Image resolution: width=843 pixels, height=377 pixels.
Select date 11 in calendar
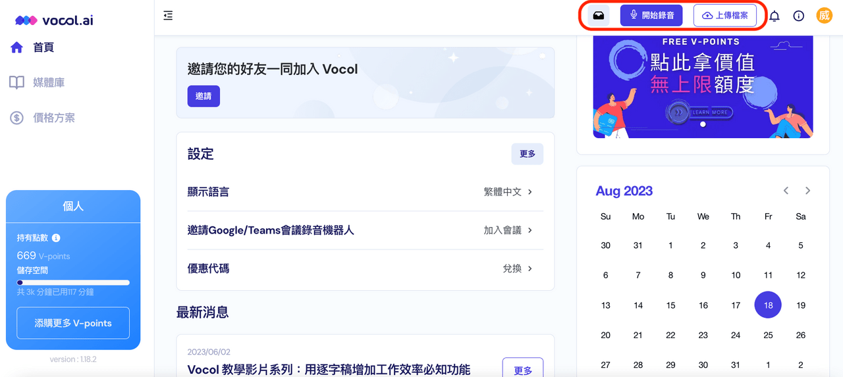click(x=768, y=275)
